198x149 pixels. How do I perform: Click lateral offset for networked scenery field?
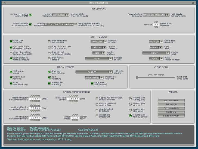pos(35,99)
